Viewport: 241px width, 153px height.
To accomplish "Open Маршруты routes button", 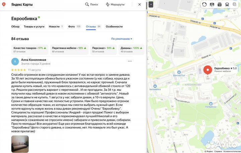I will point(115,4).
